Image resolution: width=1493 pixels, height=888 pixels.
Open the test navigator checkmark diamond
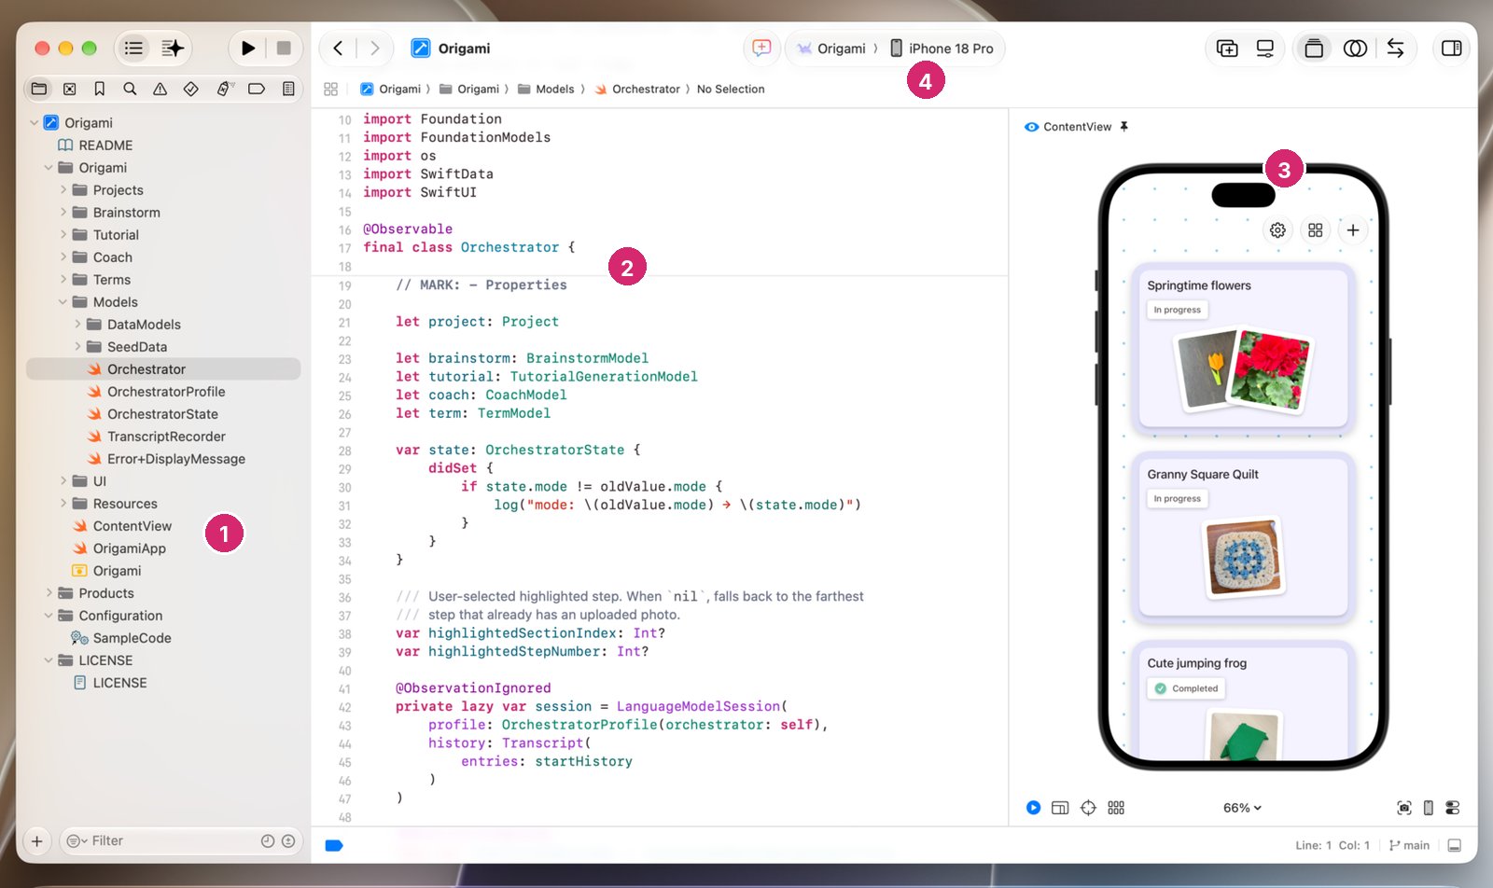[190, 89]
